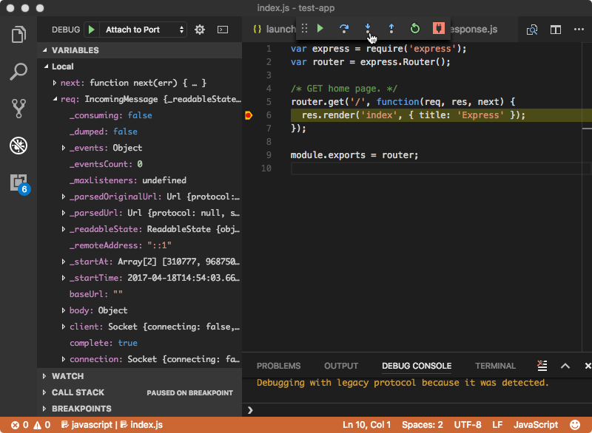Viewport: 592px width, 433px height.
Task: Change the JavaScript language mode
Action: tap(536, 425)
